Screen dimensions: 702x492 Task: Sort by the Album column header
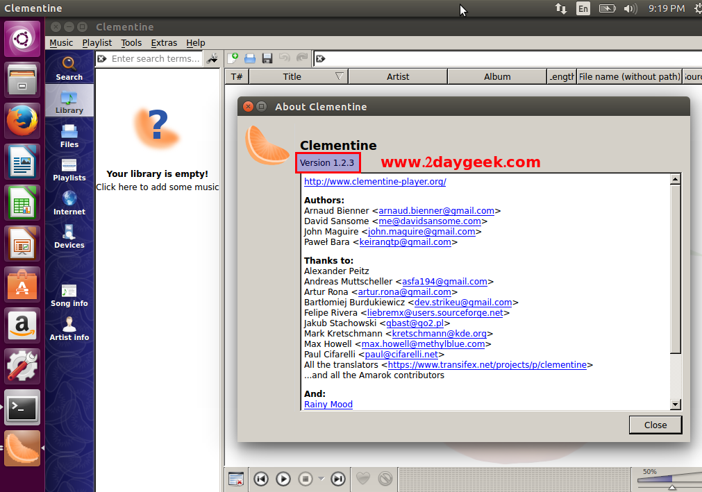tap(497, 76)
